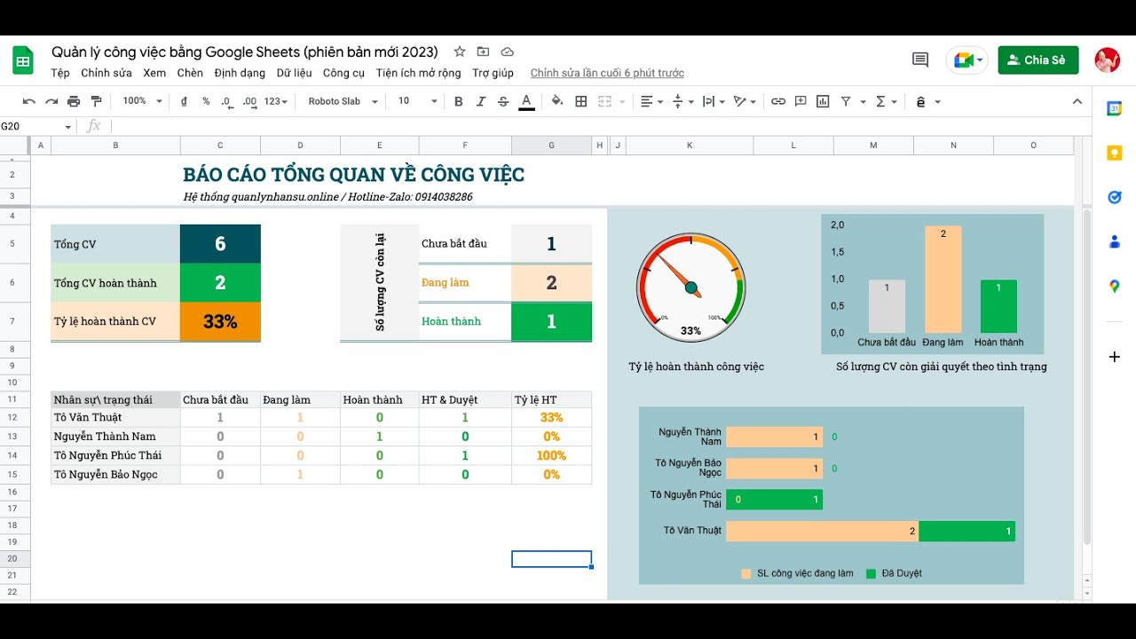This screenshot has height=639, width=1136.
Task: Open Google Maps side panel
Action: click(1115, 286)
